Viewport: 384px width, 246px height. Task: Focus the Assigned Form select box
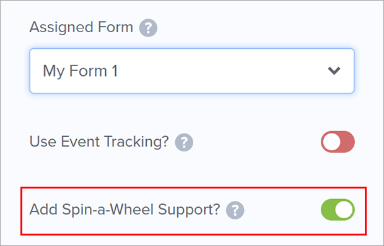pos(192,71)
